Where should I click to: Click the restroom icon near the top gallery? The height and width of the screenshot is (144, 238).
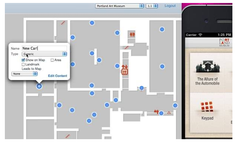point(132,35)
